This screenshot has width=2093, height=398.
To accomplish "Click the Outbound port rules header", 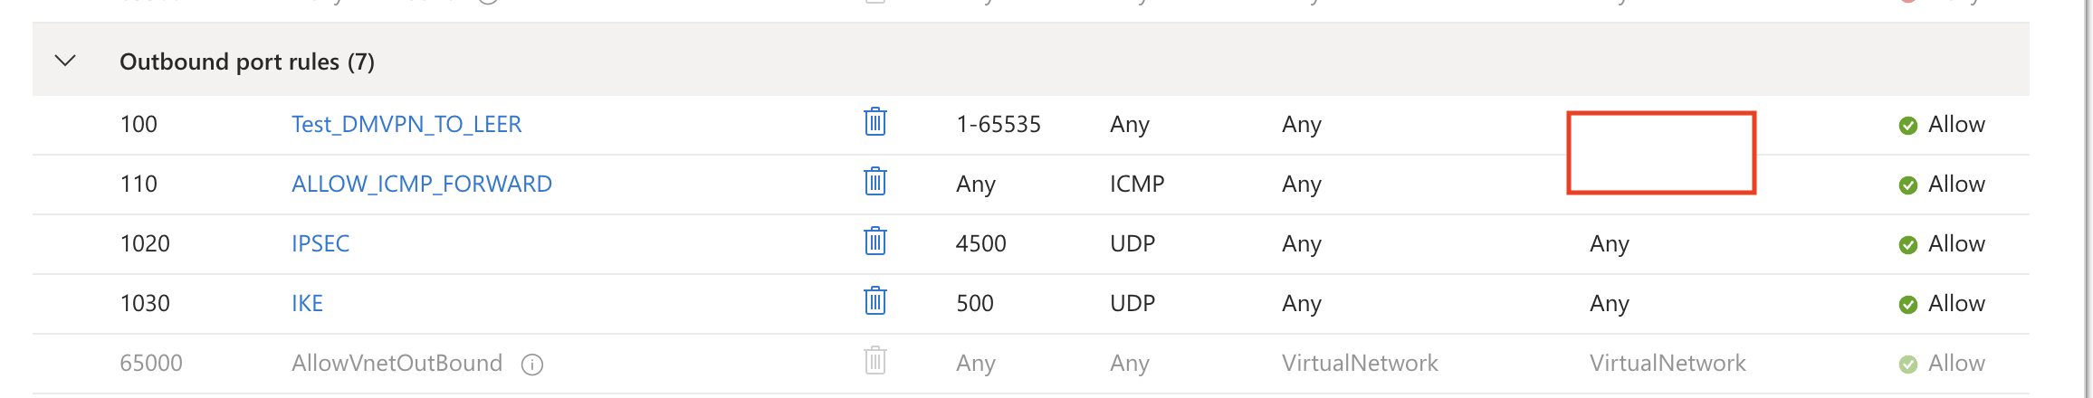I will pyautogui.click(x=246, y=62).
